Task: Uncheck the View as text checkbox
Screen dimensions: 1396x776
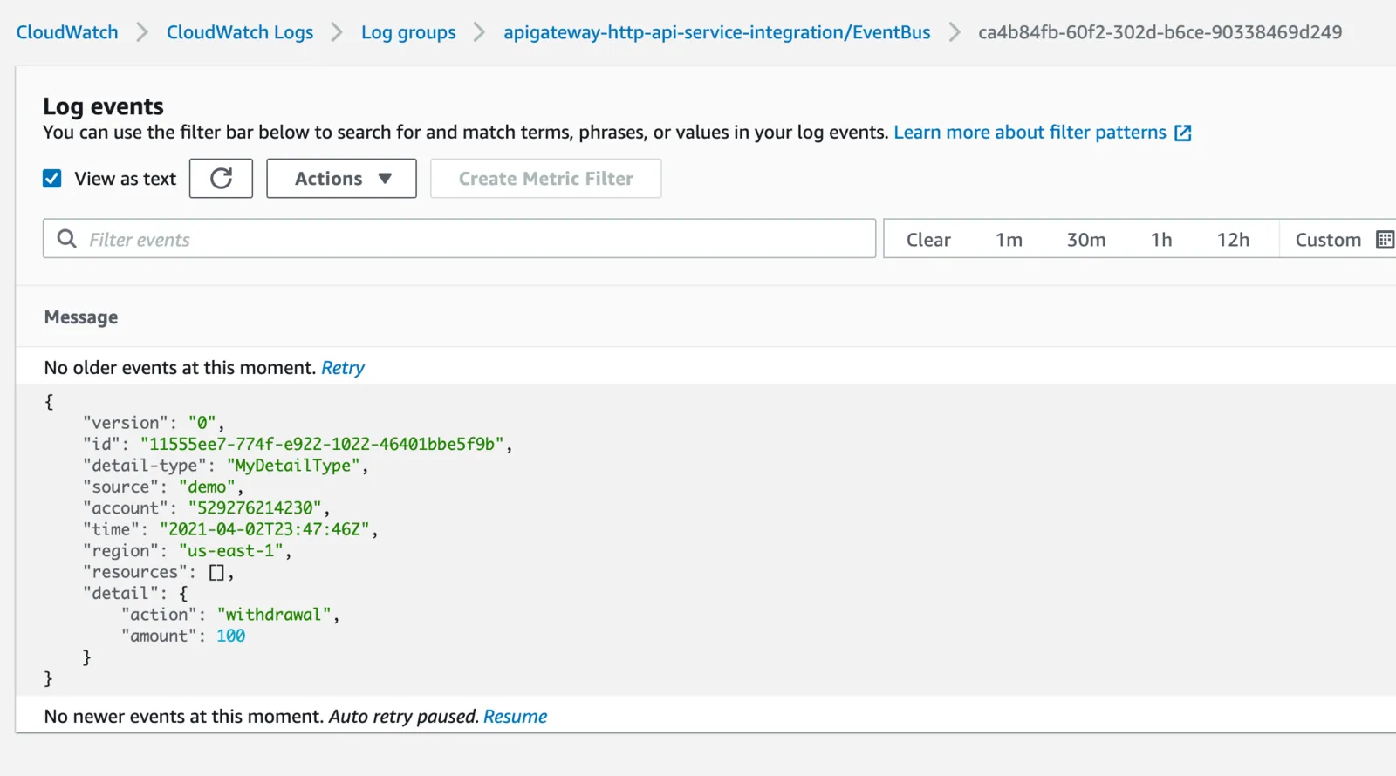Action: (52, 179)
